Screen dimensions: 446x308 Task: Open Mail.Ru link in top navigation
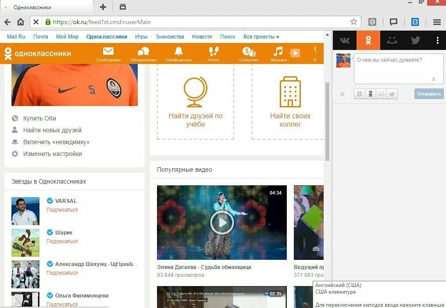16,37
